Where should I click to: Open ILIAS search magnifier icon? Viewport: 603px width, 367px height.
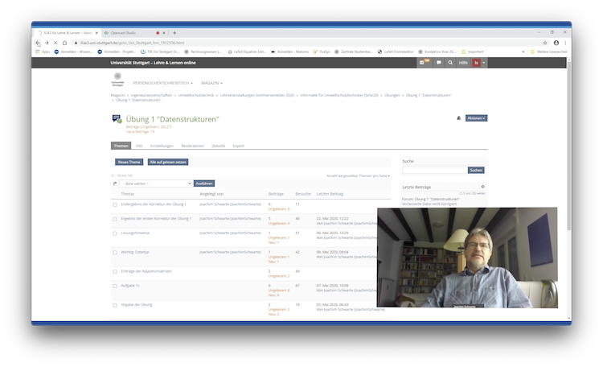[450, 63]
